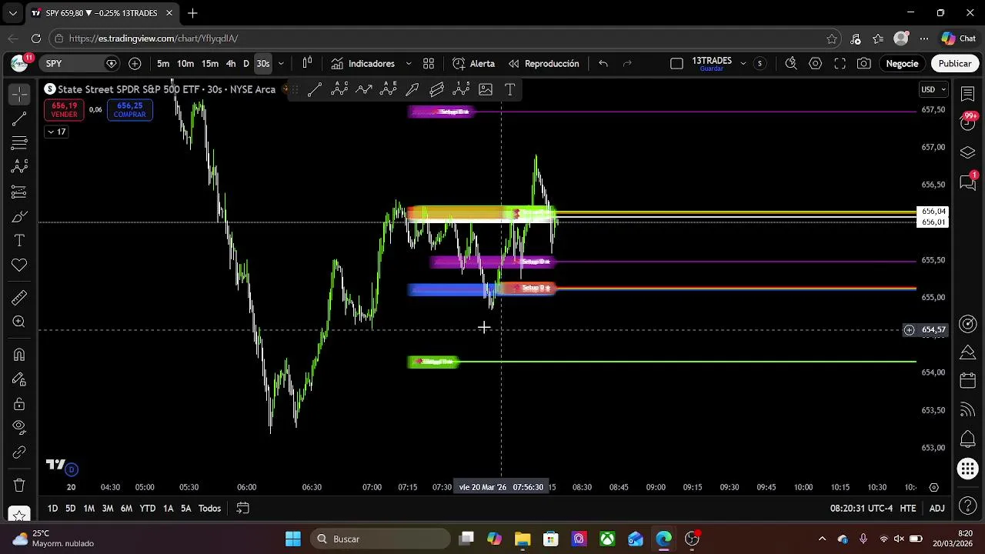Take a chart snapshot with camera
The width and height of the screenshot is (985, 554).
click(864, 64)
